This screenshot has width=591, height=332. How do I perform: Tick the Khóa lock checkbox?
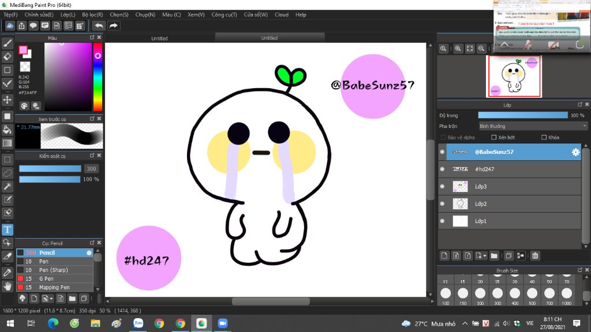(x=544, y=137)
